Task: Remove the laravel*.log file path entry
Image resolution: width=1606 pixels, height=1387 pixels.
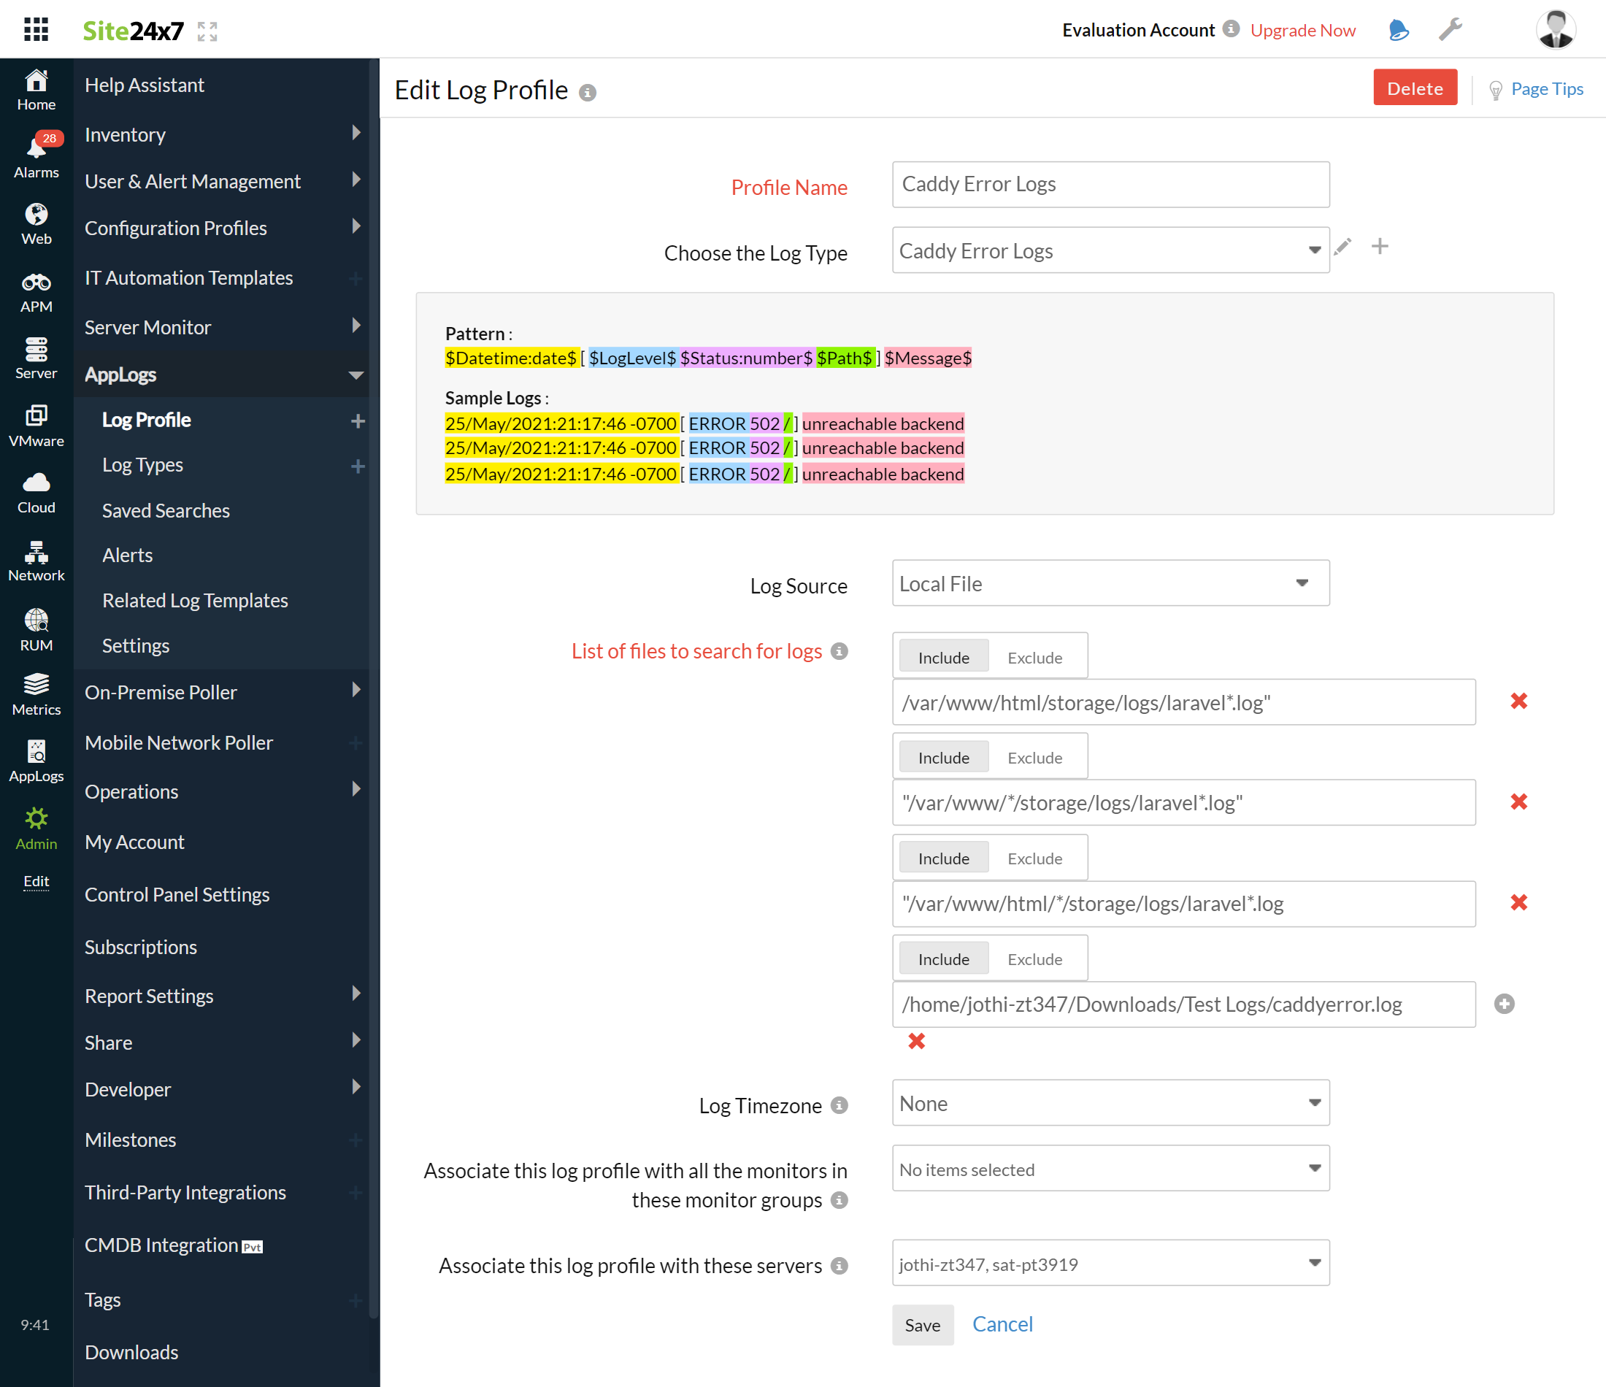Action: pos(1519,701)
